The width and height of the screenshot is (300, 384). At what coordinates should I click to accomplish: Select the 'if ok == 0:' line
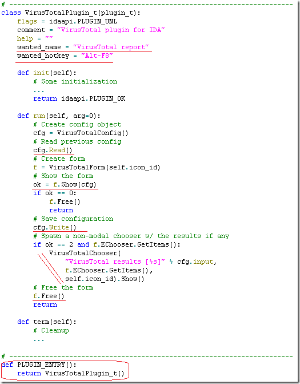(55, 193)
